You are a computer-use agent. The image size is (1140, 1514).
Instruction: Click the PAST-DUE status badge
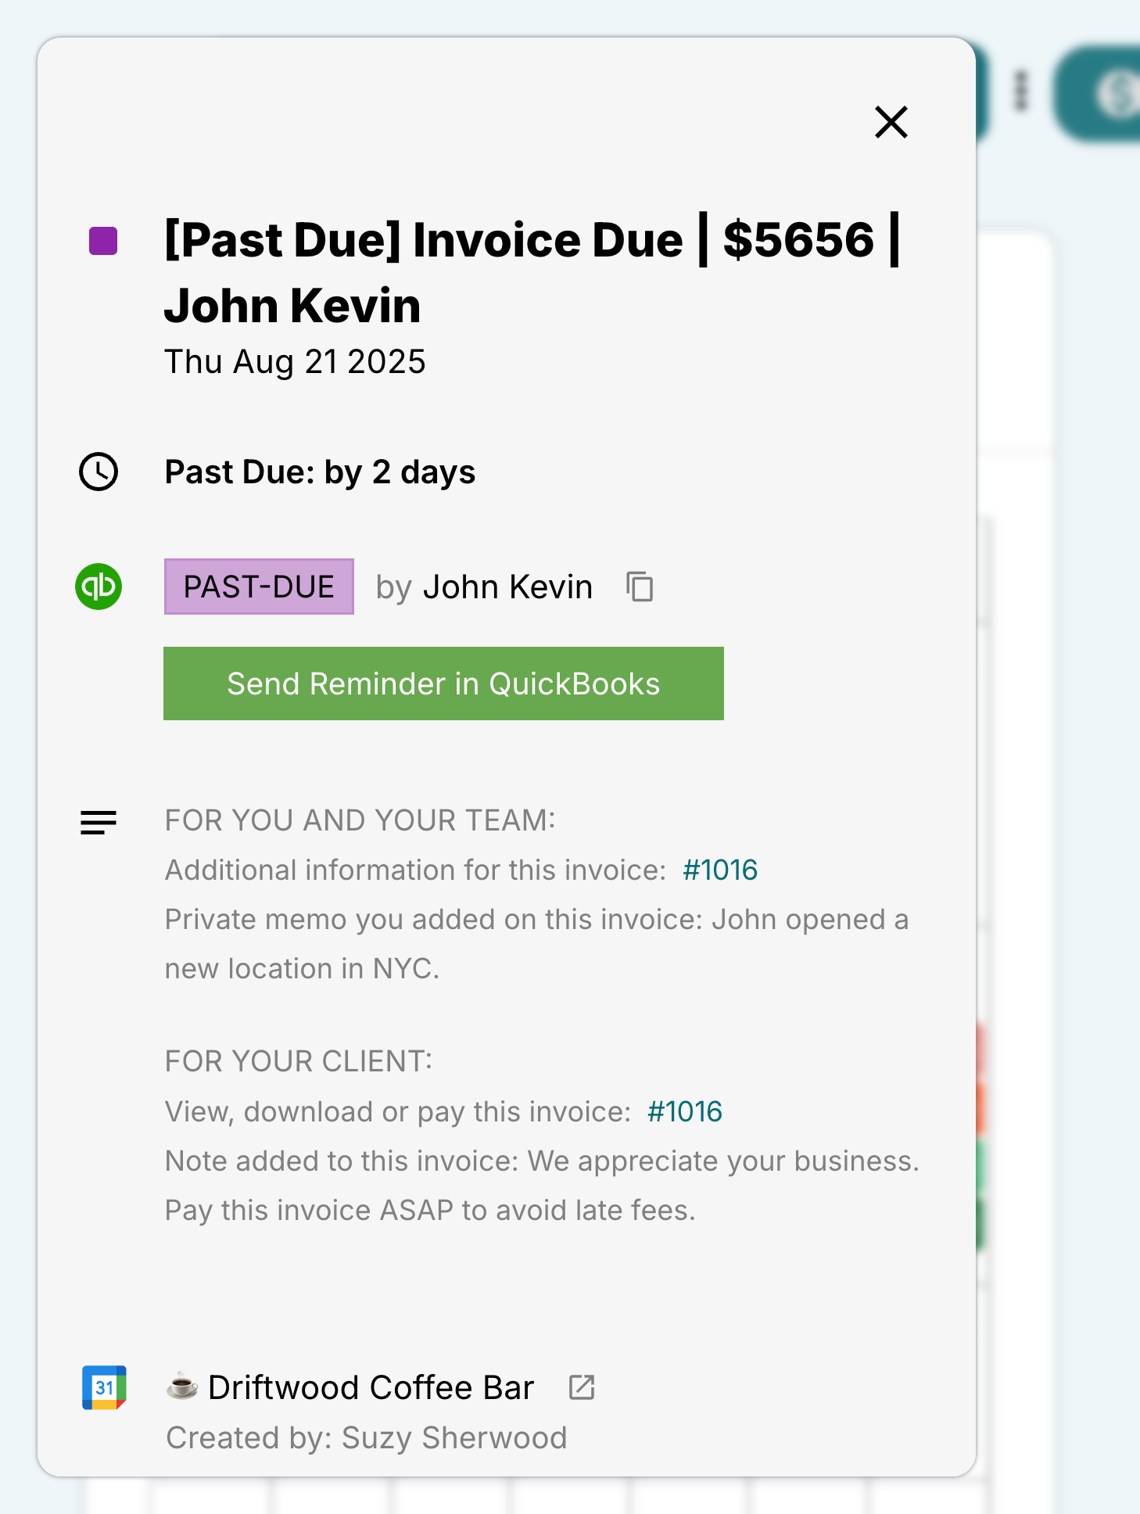259,587
